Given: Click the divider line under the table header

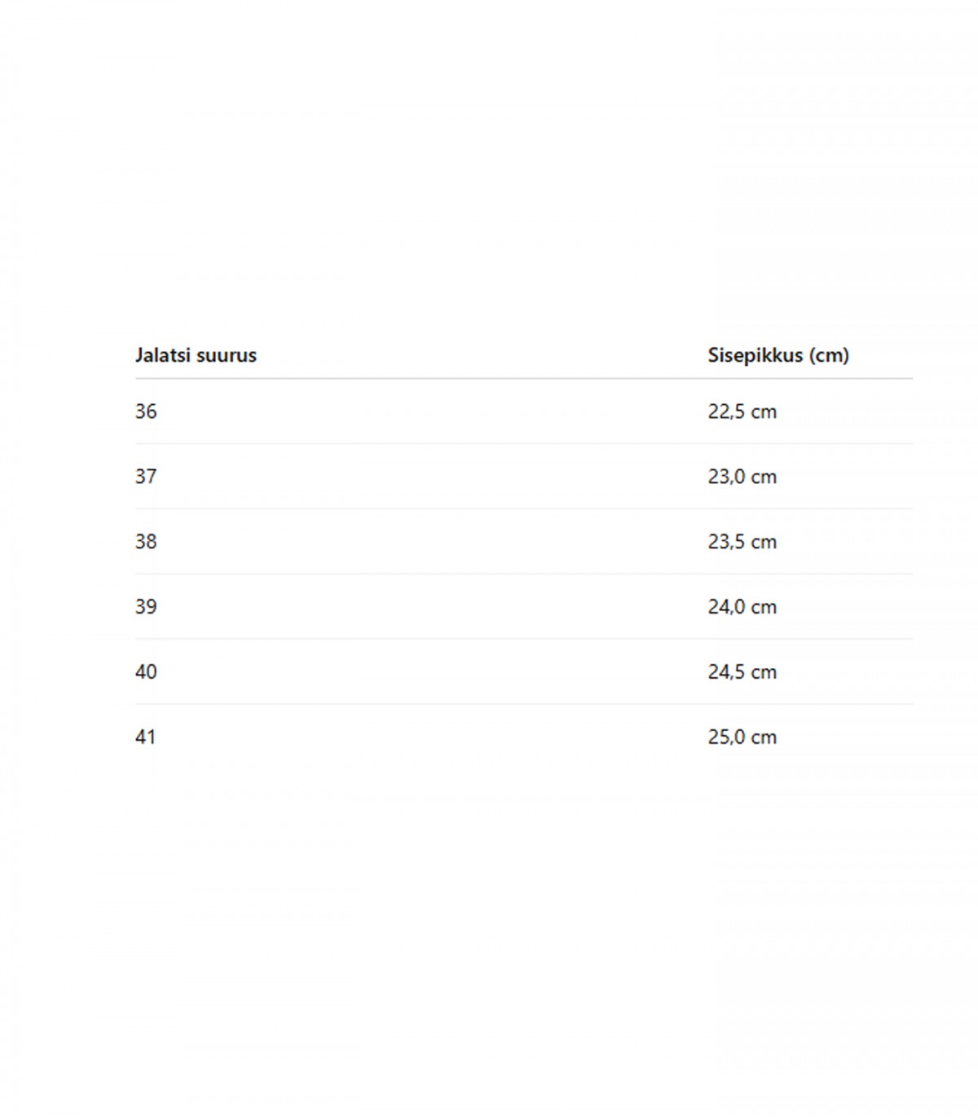Looking at the screenshot, I should click(x=524, y=378).
